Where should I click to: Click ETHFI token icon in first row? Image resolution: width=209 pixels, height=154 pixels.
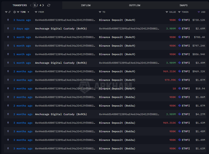[179, 20]
